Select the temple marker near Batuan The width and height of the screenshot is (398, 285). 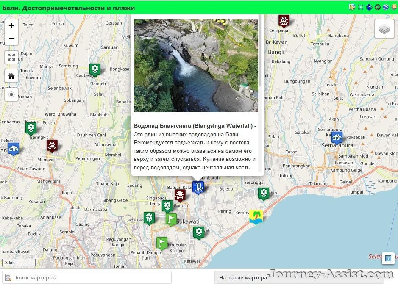(x=180, y=196)
